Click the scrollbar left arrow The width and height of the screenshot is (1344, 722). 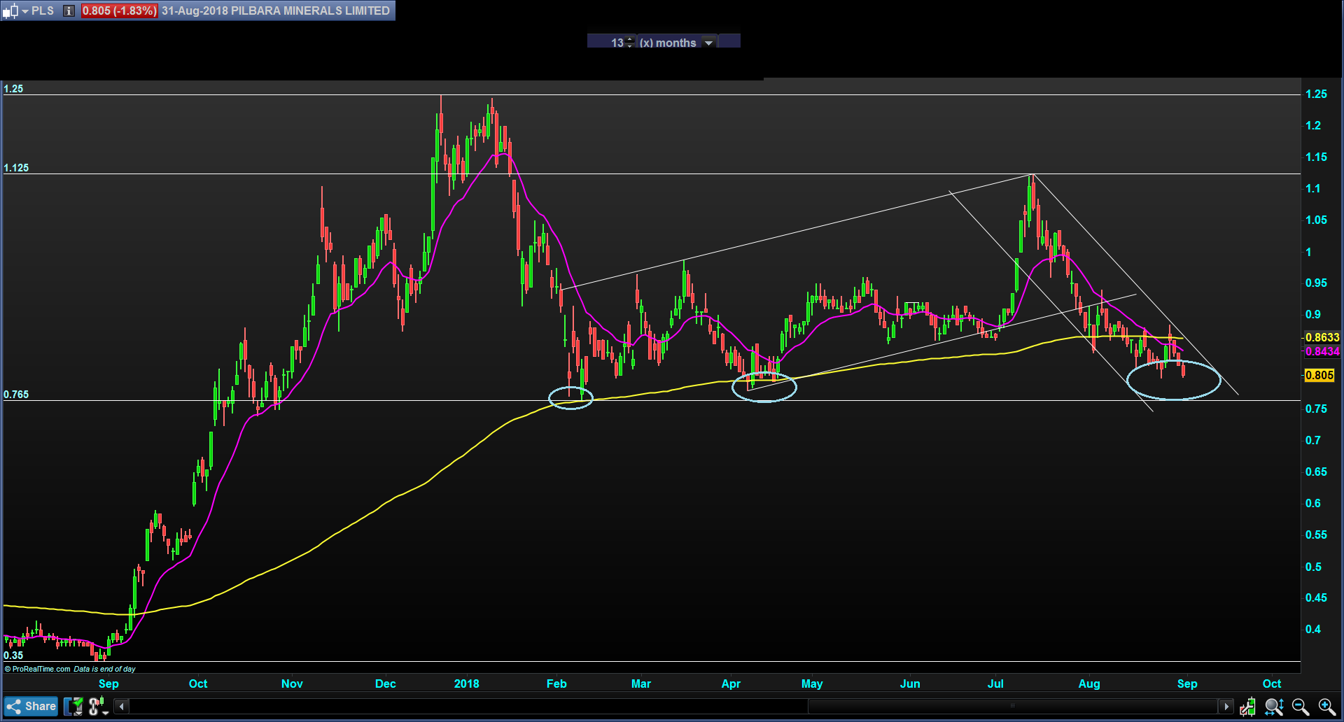click(121, 707)
